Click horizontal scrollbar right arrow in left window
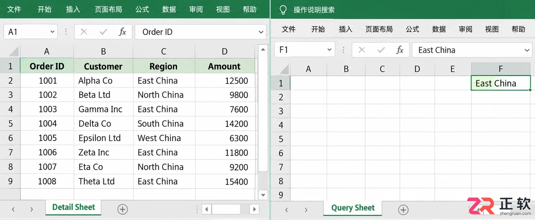 [x=254, y=209]
